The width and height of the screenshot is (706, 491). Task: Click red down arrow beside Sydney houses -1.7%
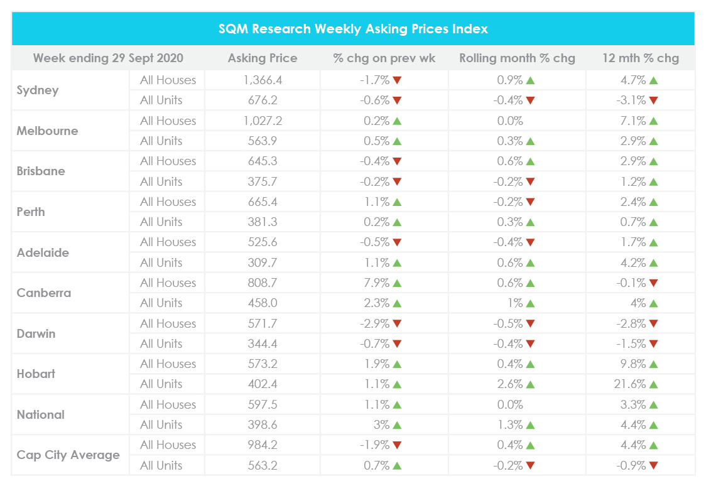(397, 80)
